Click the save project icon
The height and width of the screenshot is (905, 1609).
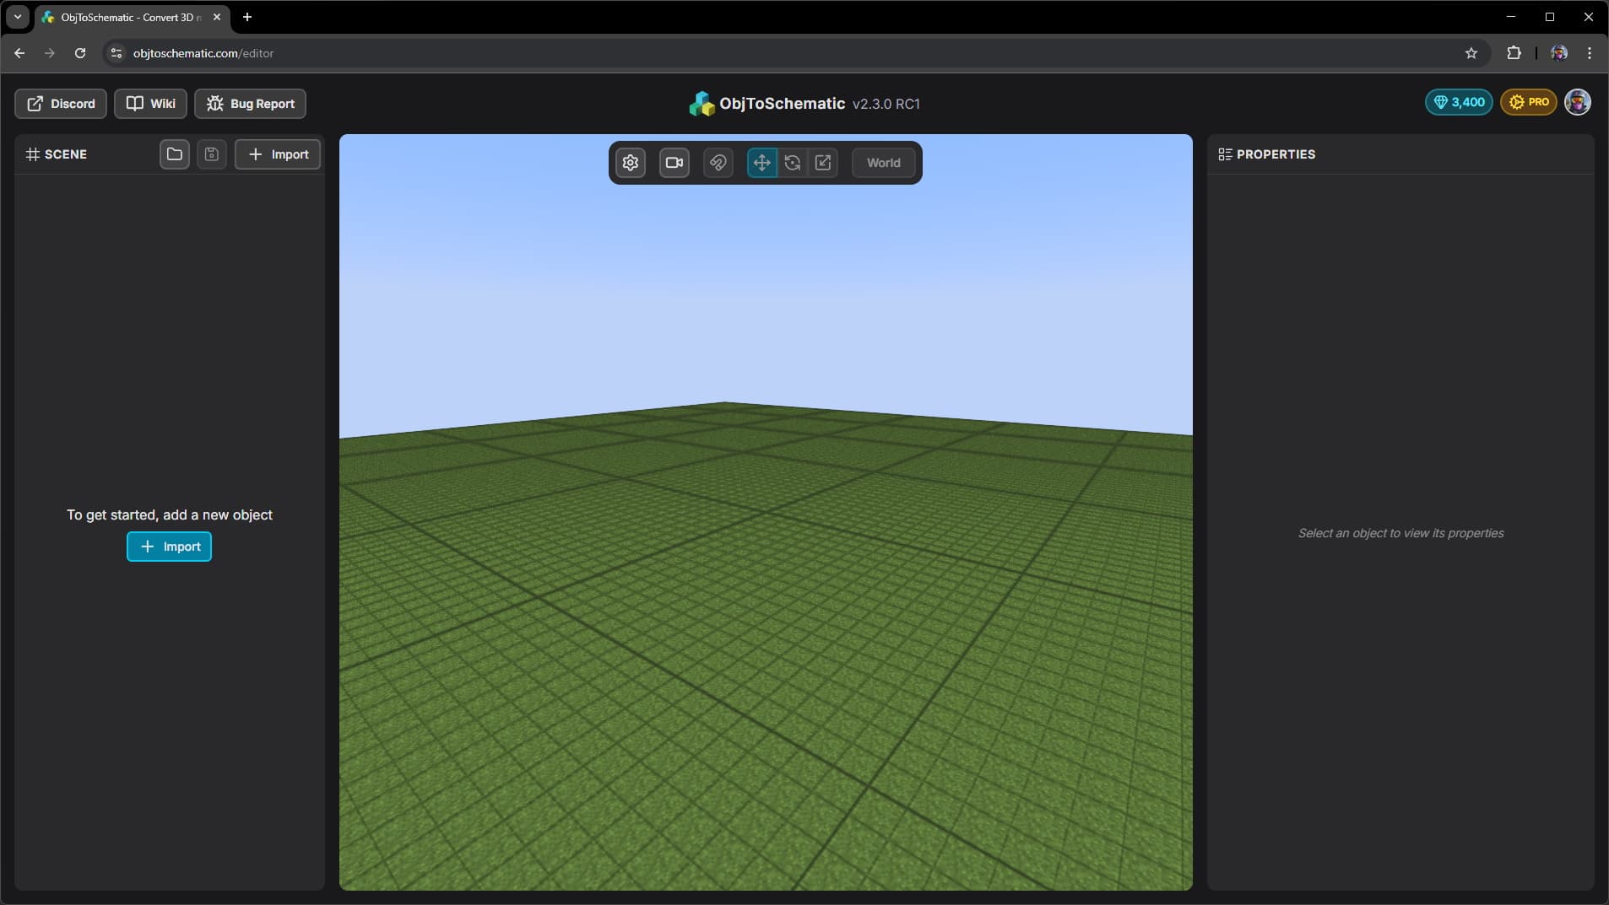[x=211, y=154]
